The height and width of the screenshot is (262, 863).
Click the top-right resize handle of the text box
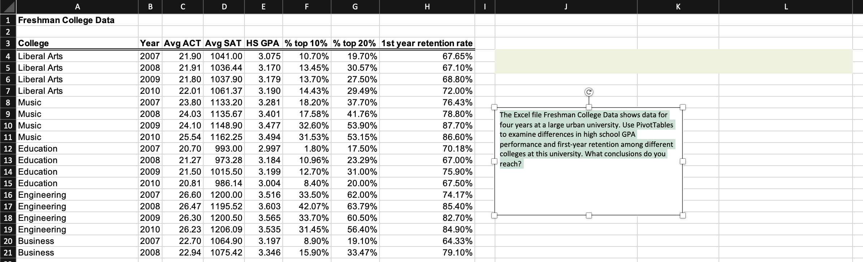click(x=682, y=107)
